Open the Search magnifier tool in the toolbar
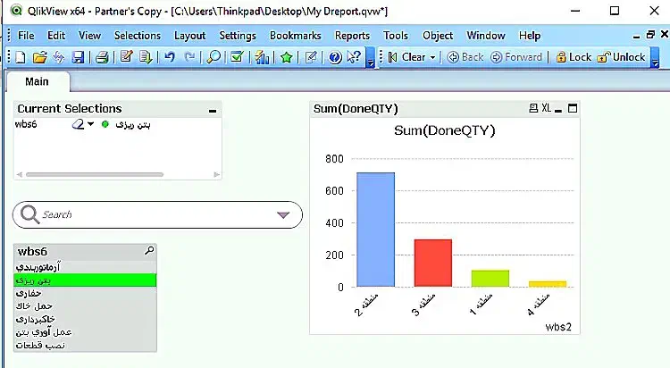This screenshot has width=670, height=368. 214,57
